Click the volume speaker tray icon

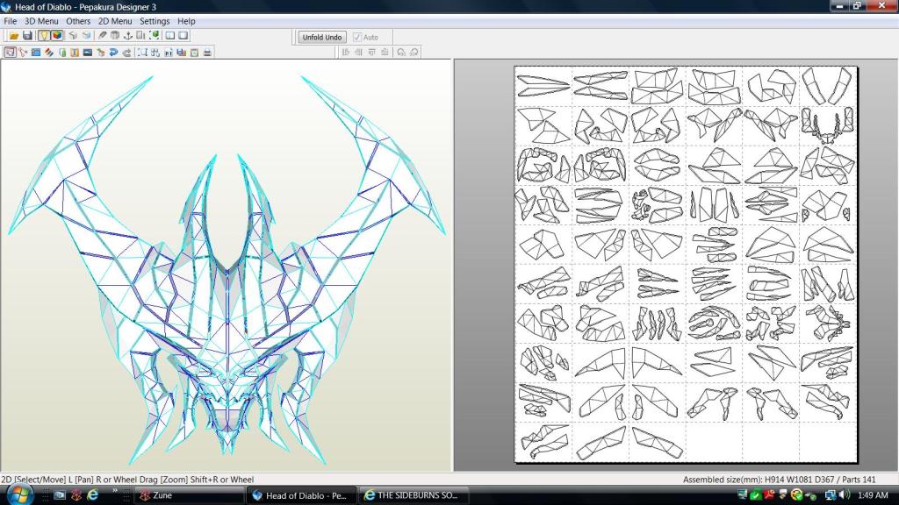coord(845,495)
